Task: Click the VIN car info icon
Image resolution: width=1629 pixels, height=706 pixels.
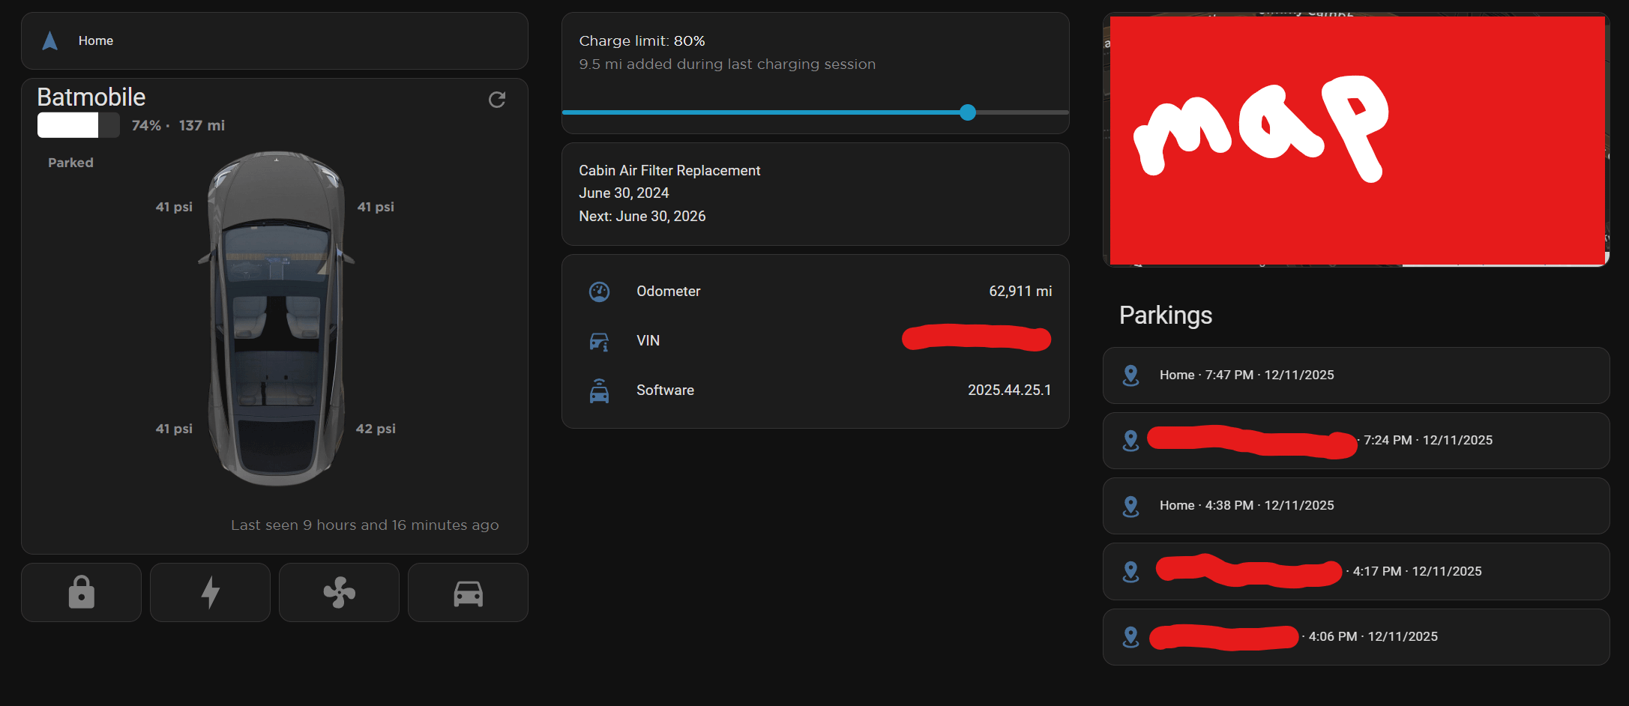Action: click(599, 341)
